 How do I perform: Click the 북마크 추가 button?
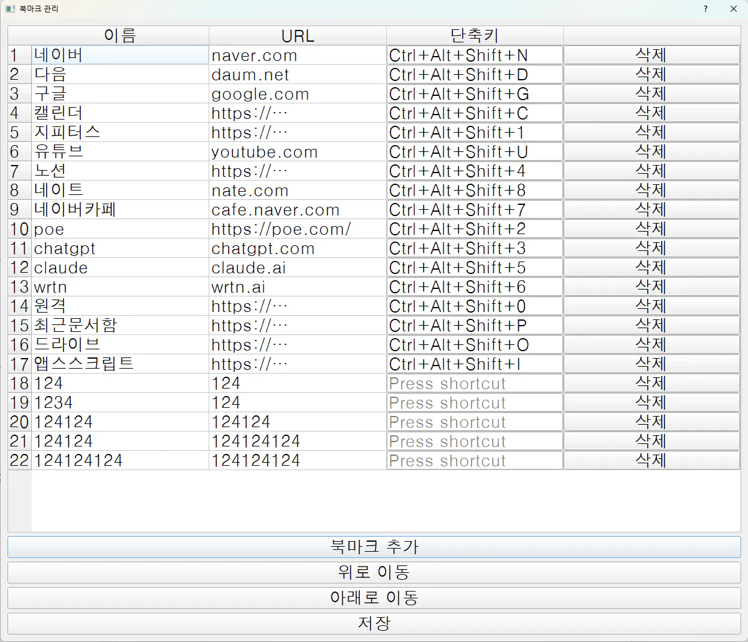point(374,547)
